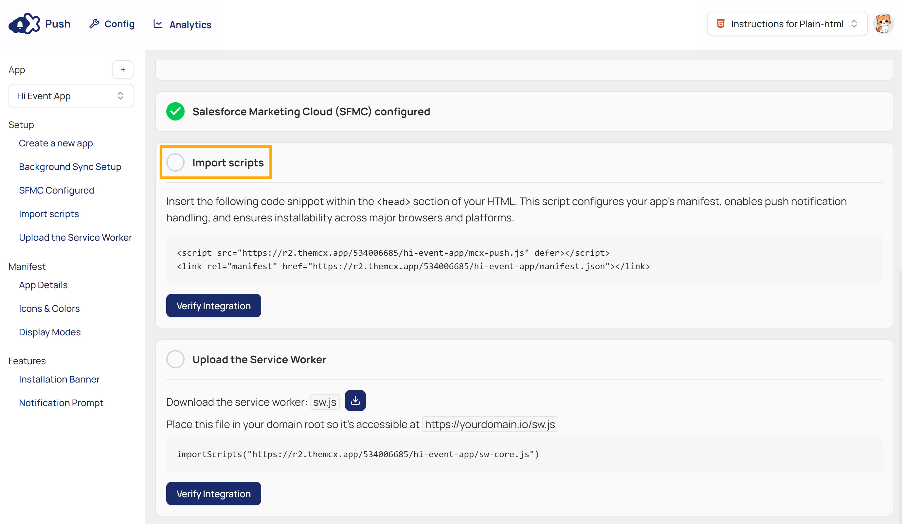Viewport: 902px width, 524px height.
Task: Click the https://yourdomain.io/sw.js URL text
Action: (x=490, y=424)
